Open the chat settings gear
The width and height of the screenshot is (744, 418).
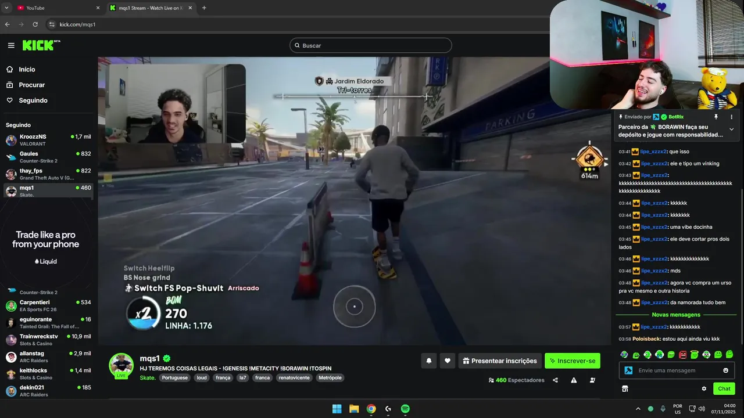[704, 389]
